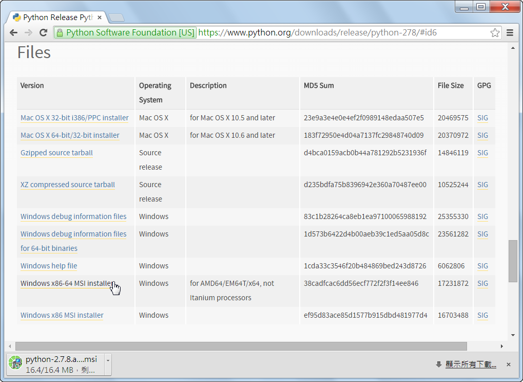The width and height of the screenshot is (523, 382).
Task: Click the Python favicon on the tab
Action: pyautogui.click(x=16, y=17)
